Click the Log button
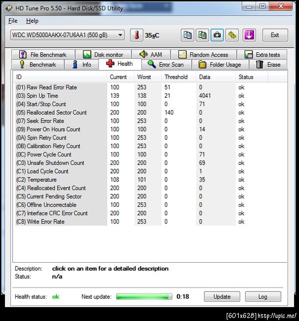 pyautogui.click(x=263, y=297)
